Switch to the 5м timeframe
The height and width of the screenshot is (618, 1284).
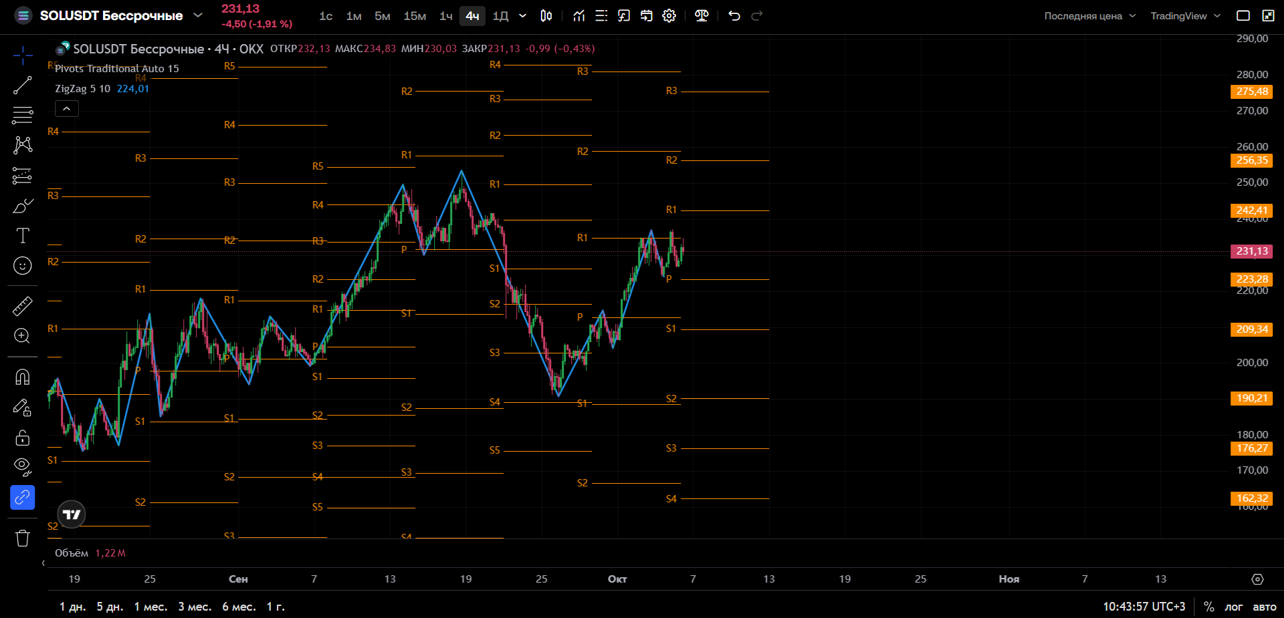(x=383, y=16)
